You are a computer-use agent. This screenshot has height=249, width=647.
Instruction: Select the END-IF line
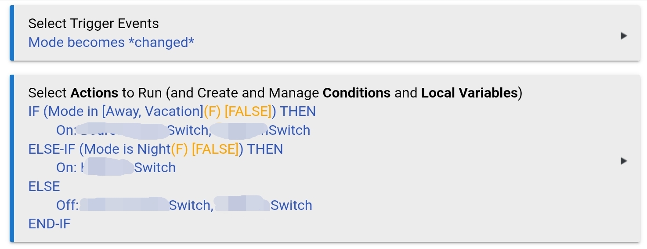(x=49, y=224)
